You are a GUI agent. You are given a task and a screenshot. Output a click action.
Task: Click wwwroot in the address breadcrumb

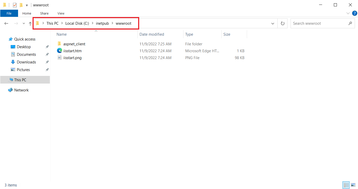(123, 23)
